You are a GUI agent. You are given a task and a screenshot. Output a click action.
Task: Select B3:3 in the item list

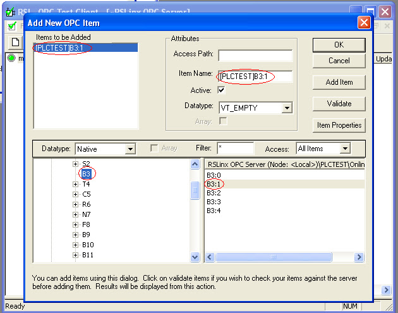(x=214, y=202)
